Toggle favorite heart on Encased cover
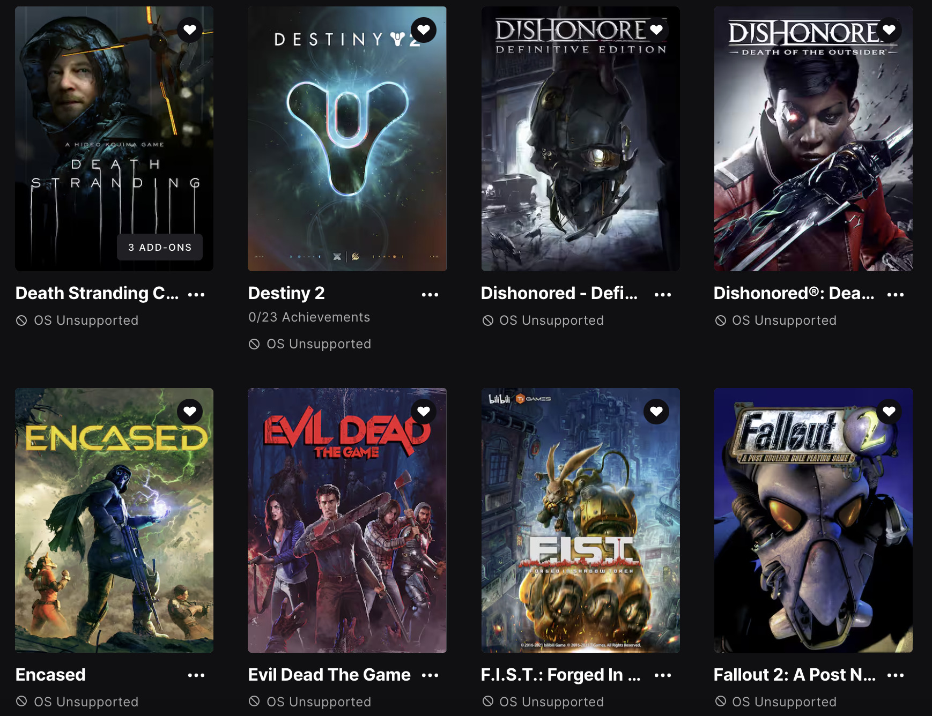 click(190, 412)
